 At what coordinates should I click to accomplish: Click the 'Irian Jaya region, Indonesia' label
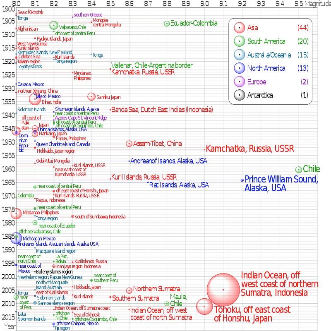pos(78,266)
